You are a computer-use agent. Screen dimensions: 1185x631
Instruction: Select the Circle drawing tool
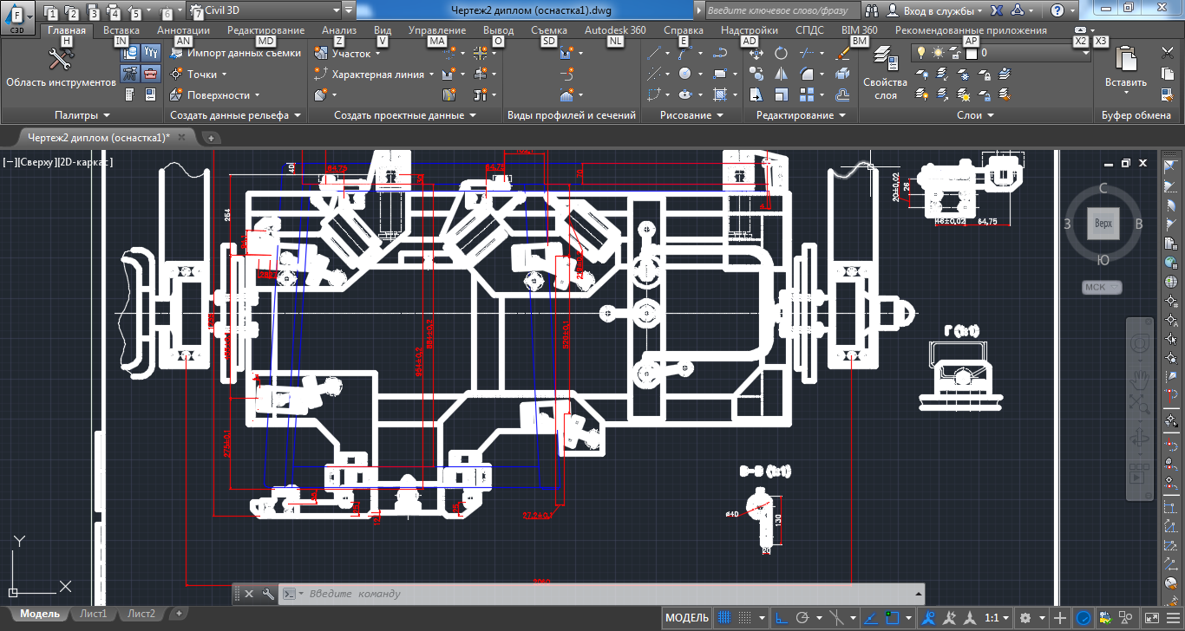pyautogui.click(x=684, y=74)
